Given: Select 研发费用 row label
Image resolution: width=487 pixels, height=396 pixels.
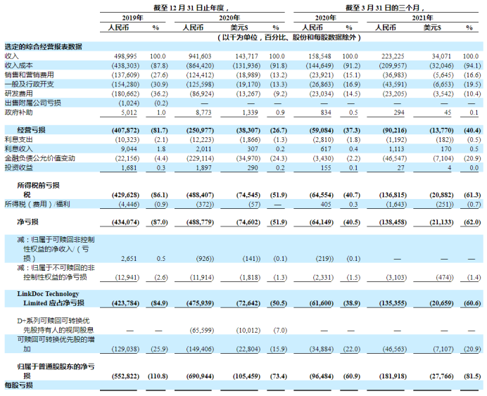Looking at the screenshot, I should (18, 94).
